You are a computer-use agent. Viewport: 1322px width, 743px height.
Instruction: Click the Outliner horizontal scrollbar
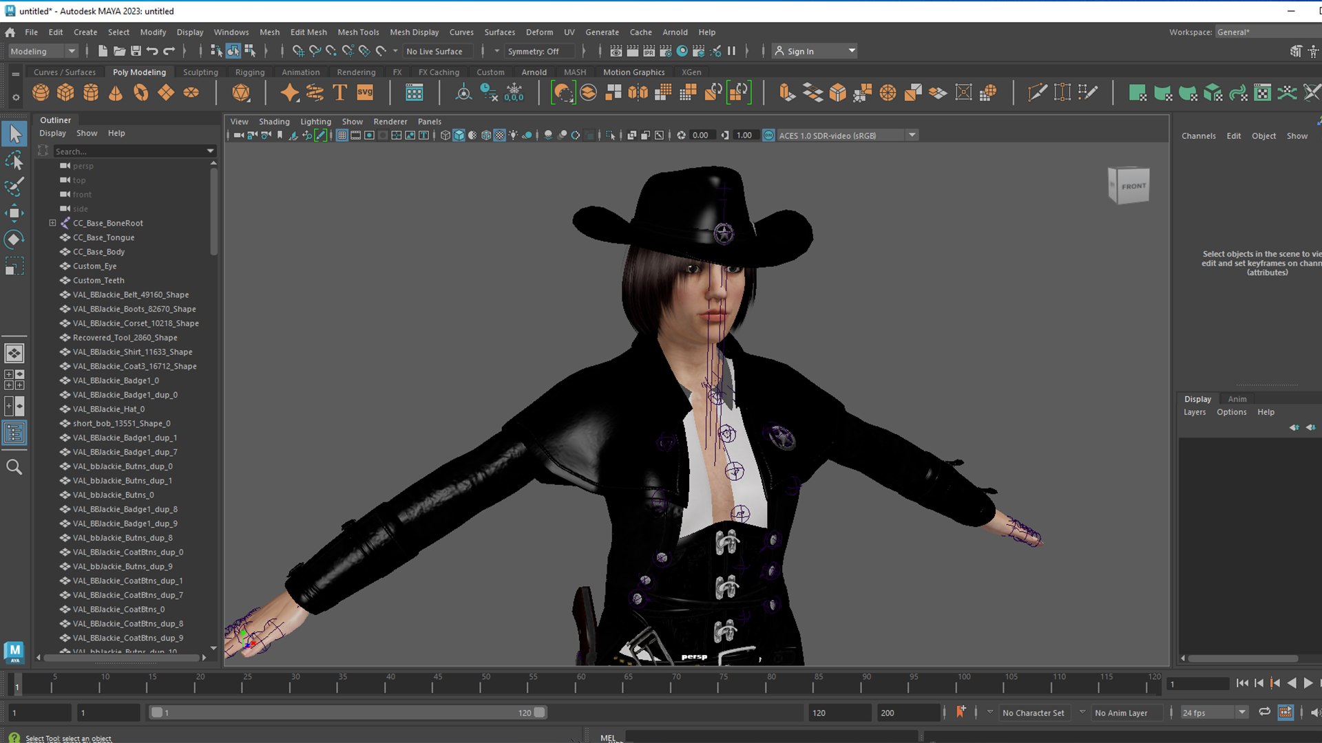coord(121,658)
